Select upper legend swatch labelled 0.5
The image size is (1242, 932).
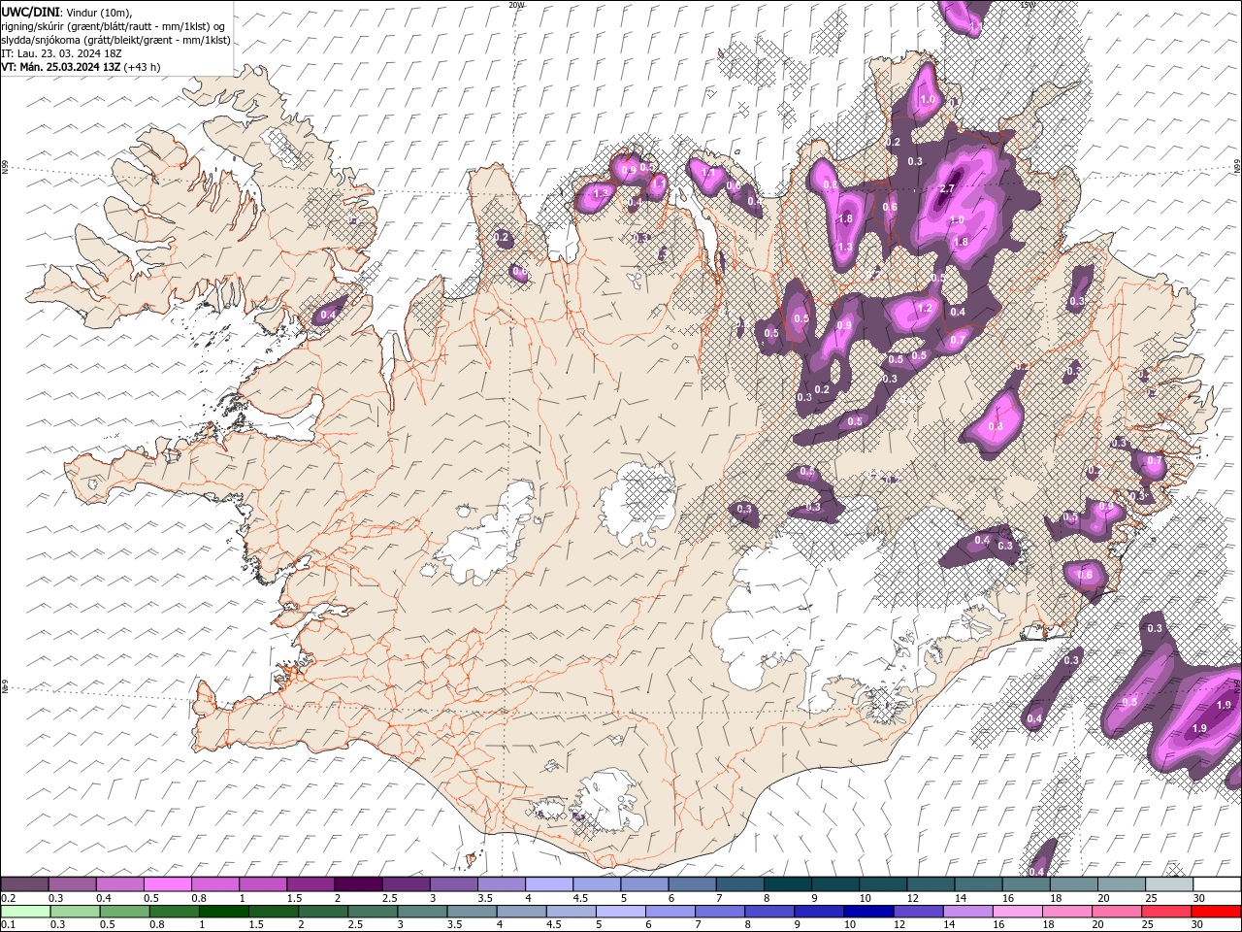(x=167, y=884)
